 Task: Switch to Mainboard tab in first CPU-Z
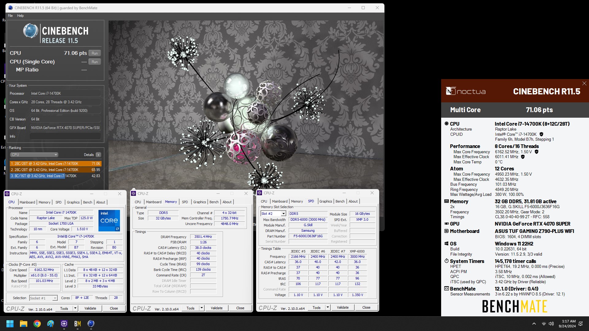27,202
